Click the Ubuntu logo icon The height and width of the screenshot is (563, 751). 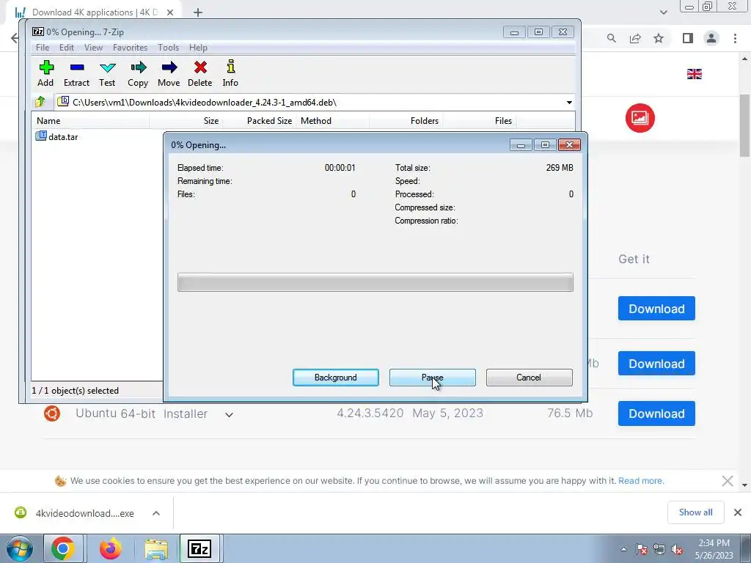tap(52, 413)
